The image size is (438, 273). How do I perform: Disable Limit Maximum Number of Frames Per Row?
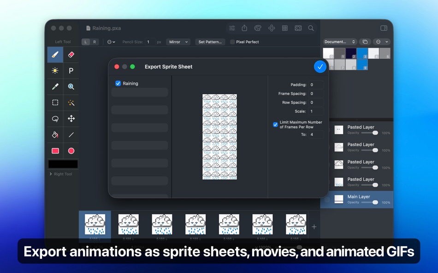click(x=275, y=124)
